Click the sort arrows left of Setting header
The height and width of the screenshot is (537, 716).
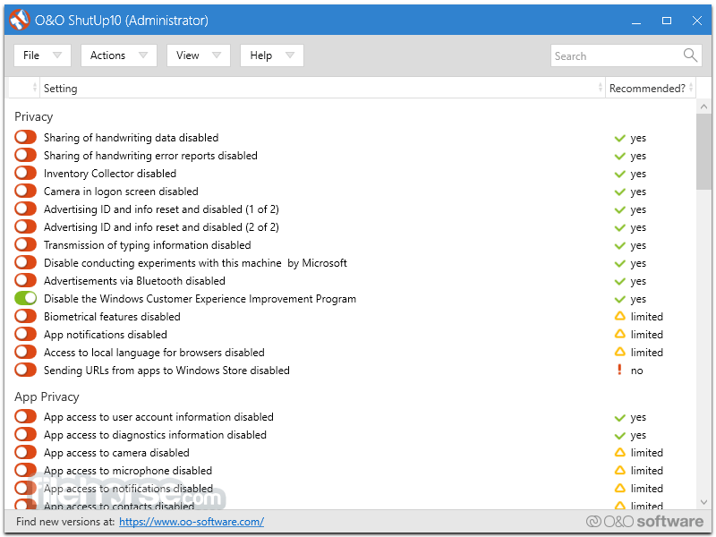[35, 88]
